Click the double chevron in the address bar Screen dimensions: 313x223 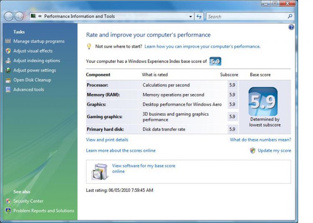[40, 16]
